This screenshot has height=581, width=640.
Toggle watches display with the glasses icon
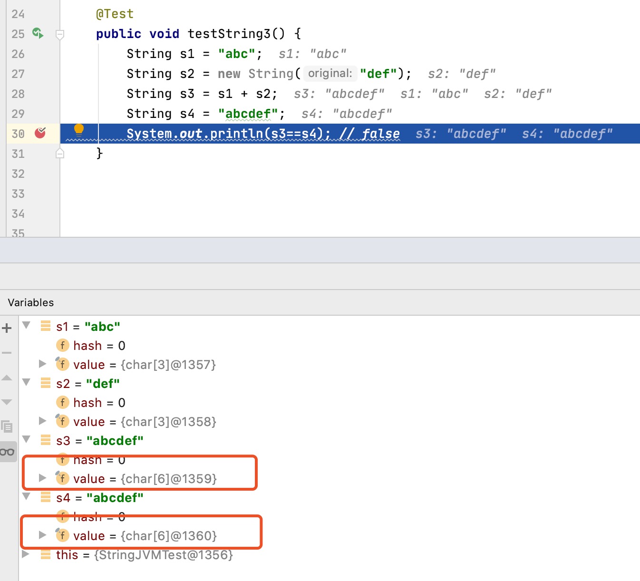[7, 452]
